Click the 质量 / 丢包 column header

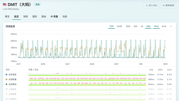point(33,70)
